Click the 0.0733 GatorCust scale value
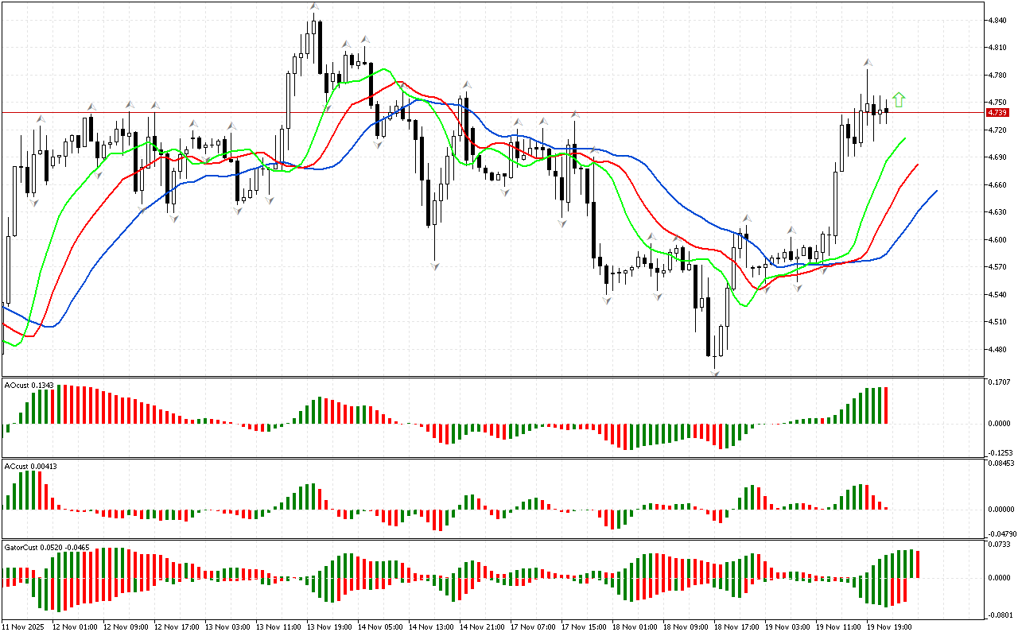 [998, 545]
